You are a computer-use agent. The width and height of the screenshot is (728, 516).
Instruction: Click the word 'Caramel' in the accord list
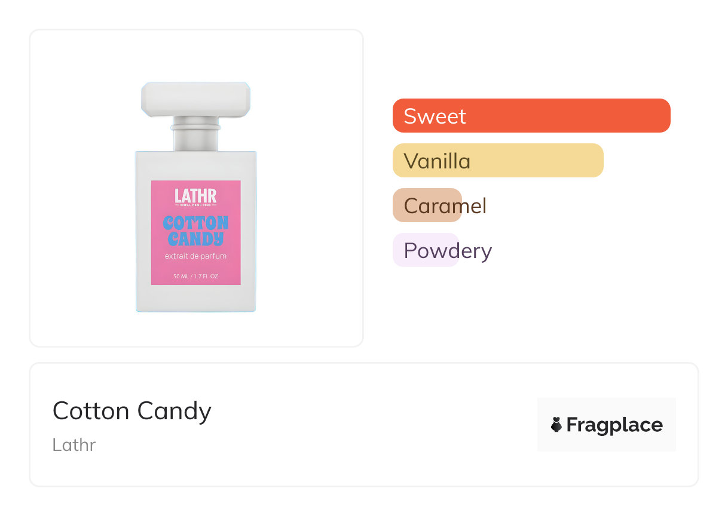(445, 205)
